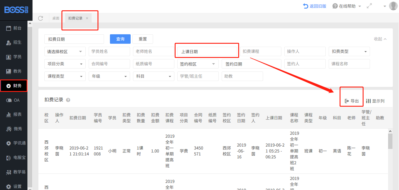Click the 扣费日期 column header
Image resolution: width=399 pixels, height=190 pixels.
pyautogui.click(x=78, y=118)
